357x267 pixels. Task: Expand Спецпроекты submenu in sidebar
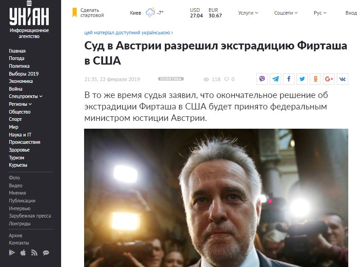point(26,97)
